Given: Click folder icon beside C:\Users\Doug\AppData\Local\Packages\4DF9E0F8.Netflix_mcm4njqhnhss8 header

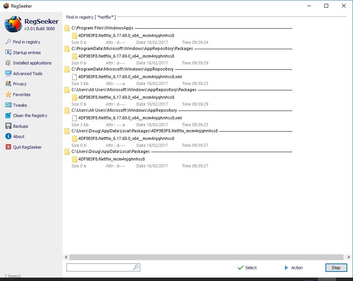Looking at the screenshot, I should click(67, 131).
